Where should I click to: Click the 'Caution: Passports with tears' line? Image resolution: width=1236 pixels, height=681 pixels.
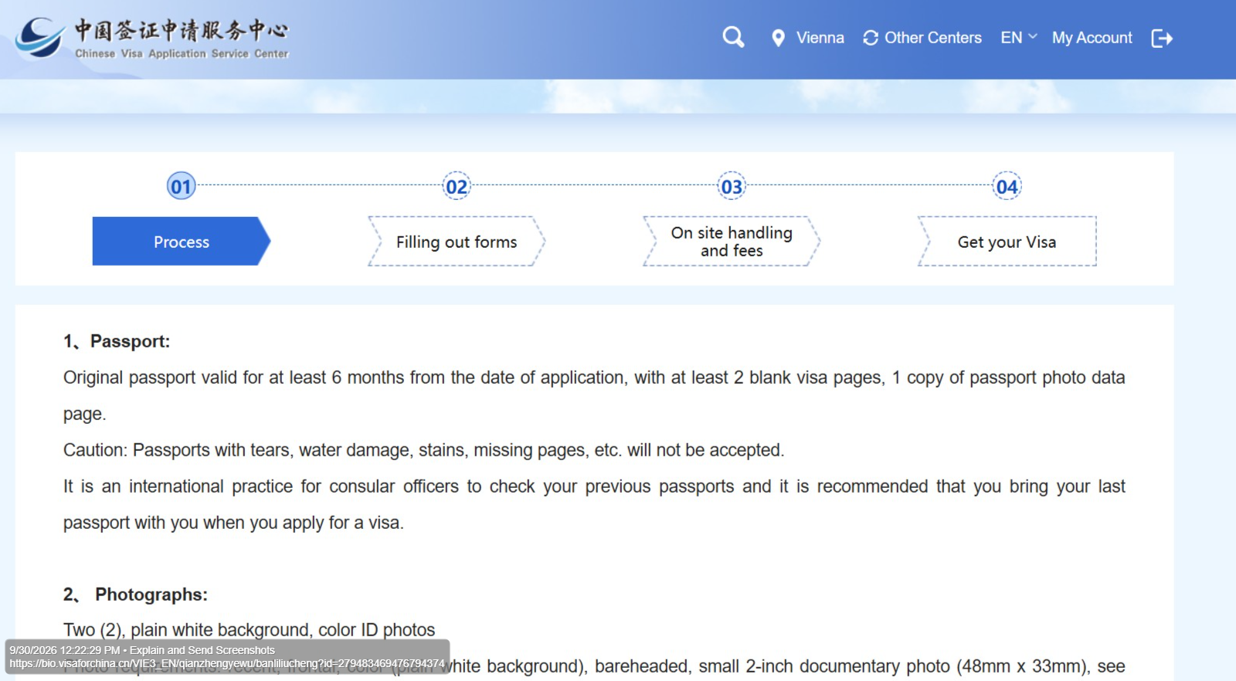point(423,450)
